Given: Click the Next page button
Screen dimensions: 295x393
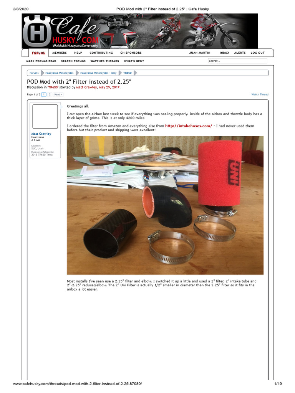Looking at the screenshot, I should (x=58, y=94).
